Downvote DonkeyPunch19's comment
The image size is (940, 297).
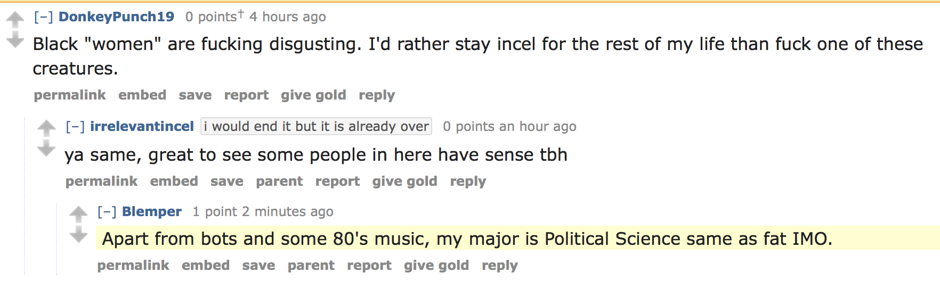click(x=15, y=39)
